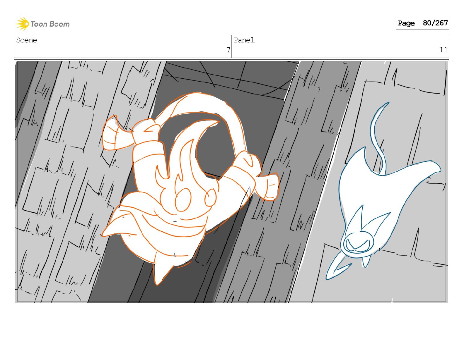Select the Scene label text
This screenshot has height=358, width=464.
tap(27, 40)
